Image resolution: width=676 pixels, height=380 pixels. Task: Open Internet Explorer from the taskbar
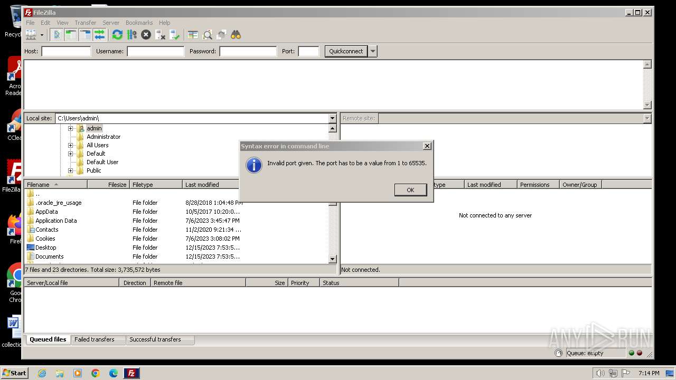point(42,373)
